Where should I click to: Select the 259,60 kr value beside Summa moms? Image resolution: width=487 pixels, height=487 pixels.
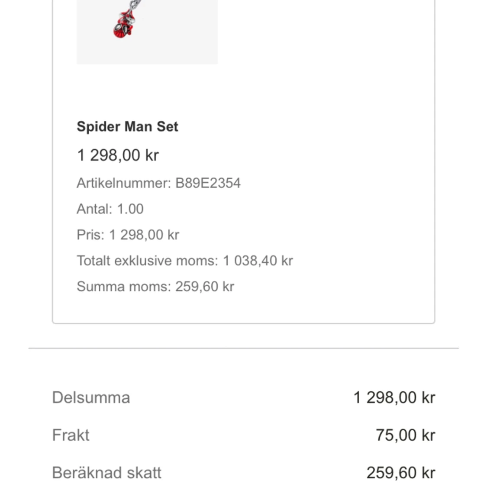point(205,287)
